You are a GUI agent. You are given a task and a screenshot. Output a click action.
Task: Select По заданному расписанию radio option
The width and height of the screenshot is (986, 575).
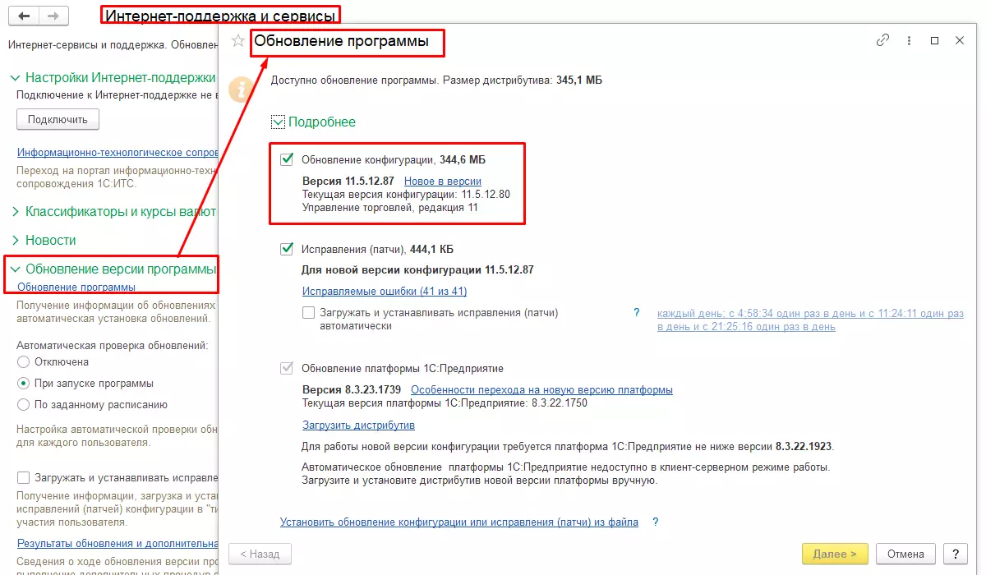point(23,404)
